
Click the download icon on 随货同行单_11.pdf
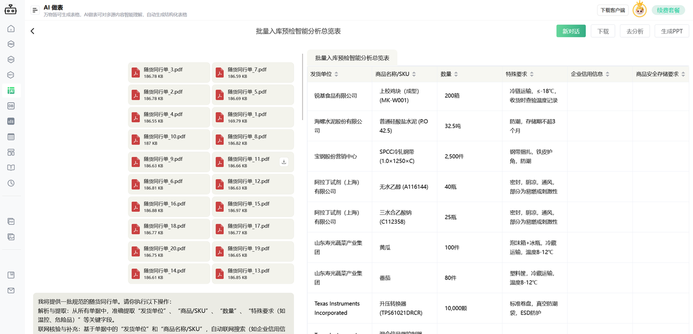pyautogui.click(x=284, y=161)
